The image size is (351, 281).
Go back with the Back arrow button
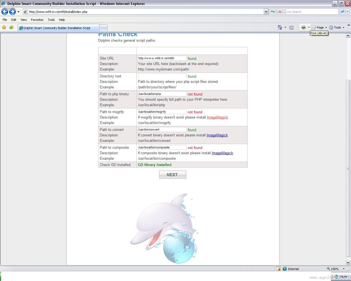pos(5,12)
